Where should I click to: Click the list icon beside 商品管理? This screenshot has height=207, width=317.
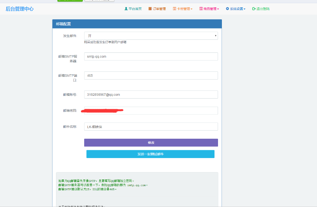tap(201, 9)
